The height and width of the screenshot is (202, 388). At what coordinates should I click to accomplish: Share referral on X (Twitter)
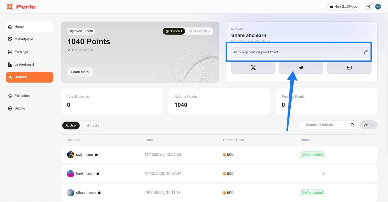(253, 68)
